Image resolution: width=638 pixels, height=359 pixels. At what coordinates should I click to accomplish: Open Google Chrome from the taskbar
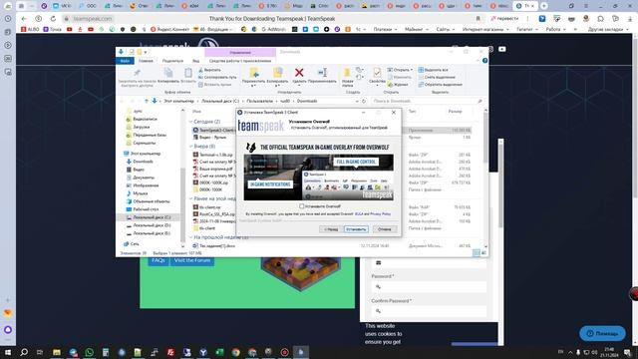[235, 352]
